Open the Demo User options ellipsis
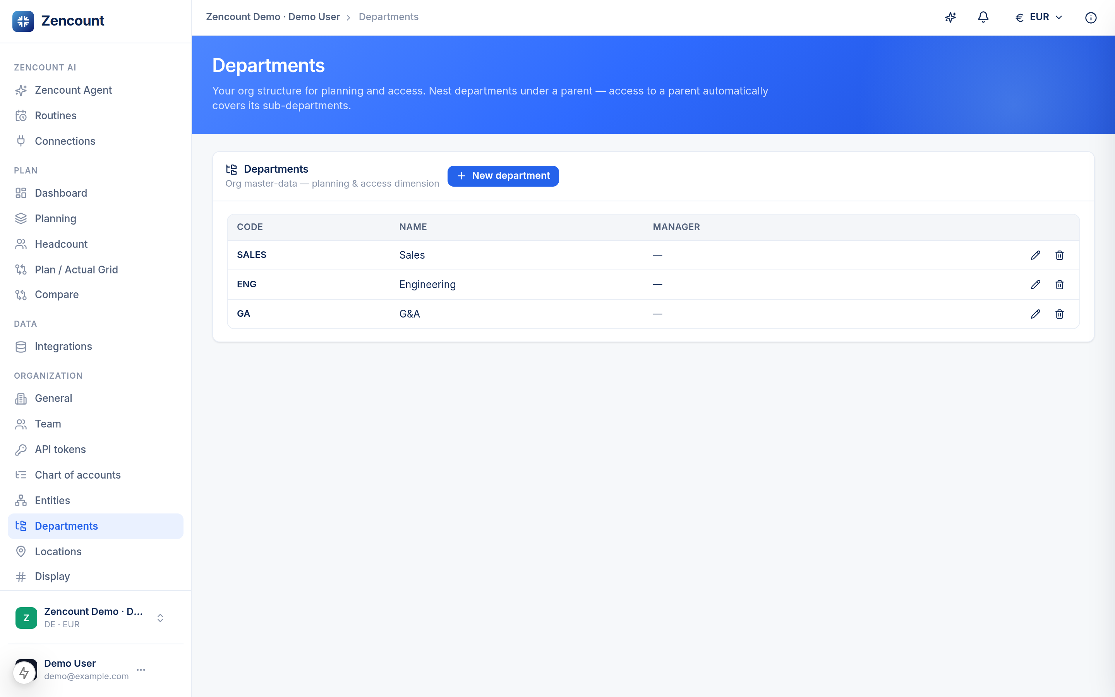This screenshot has height=697, width=1115. [x=141, y=670]
